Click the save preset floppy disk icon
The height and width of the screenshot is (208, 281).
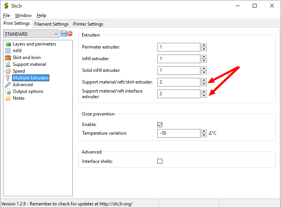pos(63,34)
